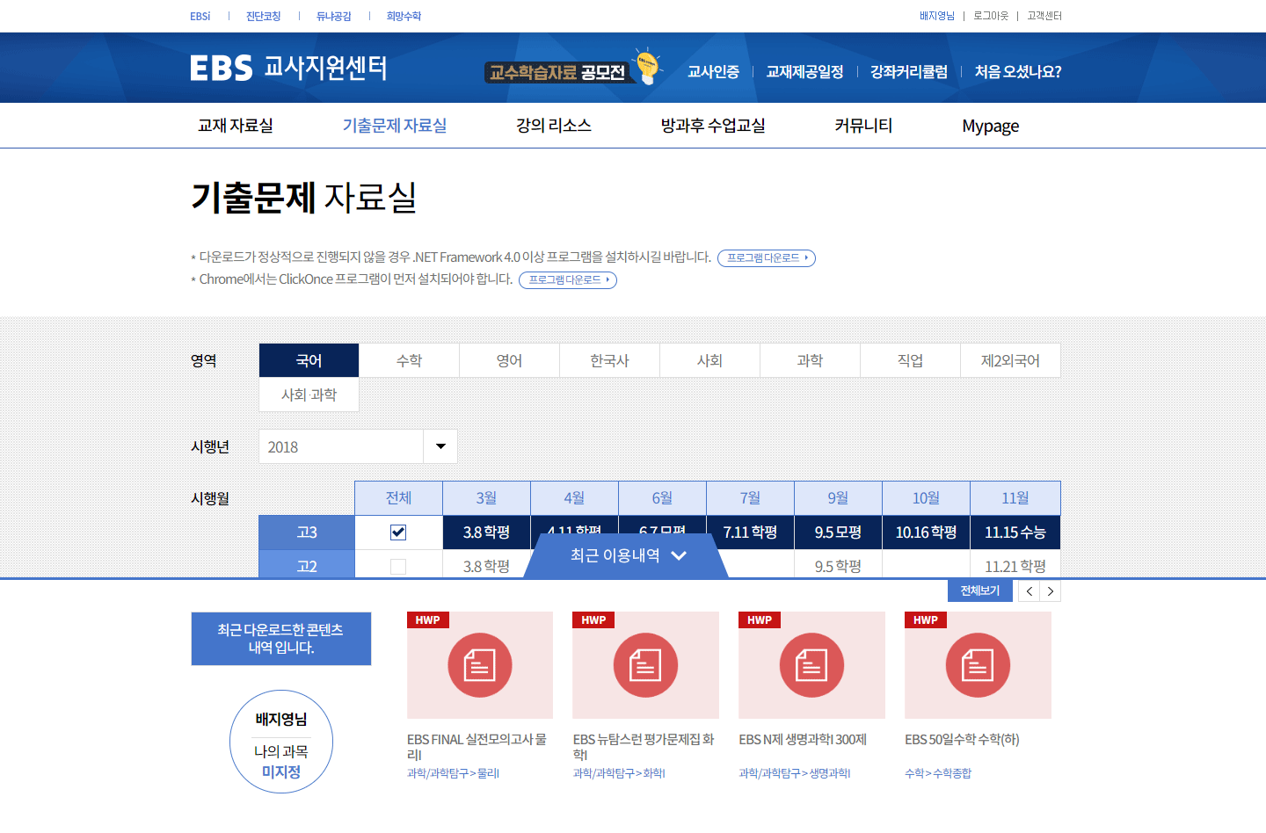Click the 미지정 subject link
The height and width of the screenshot is (833, 1266).
(x=281, y=771)
